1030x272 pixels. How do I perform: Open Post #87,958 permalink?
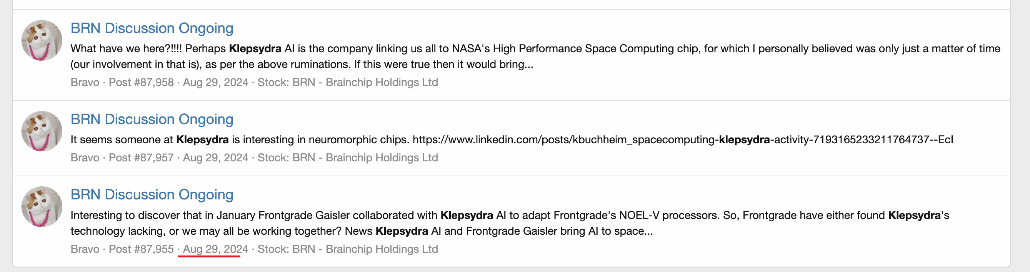coord(141,83)
